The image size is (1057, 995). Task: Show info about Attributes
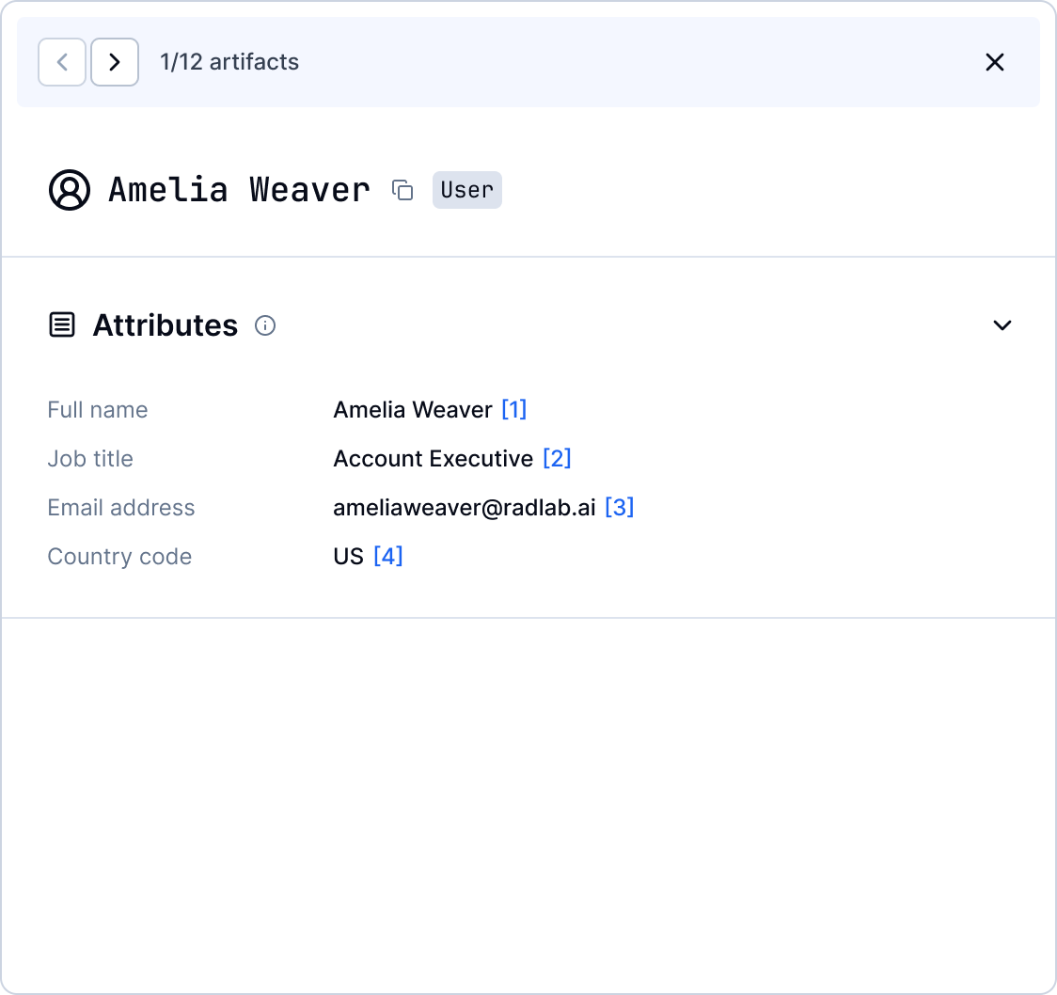pyautogui.click(x=265, y=325)
